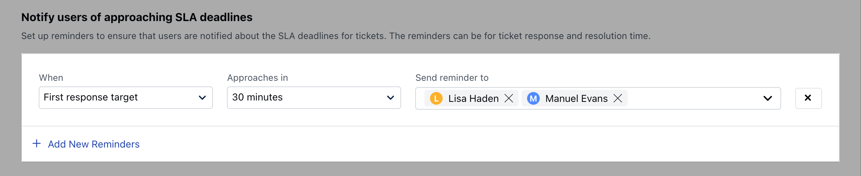
Task: Click the chevron beside 30 minutes
Action: [391, 98]
